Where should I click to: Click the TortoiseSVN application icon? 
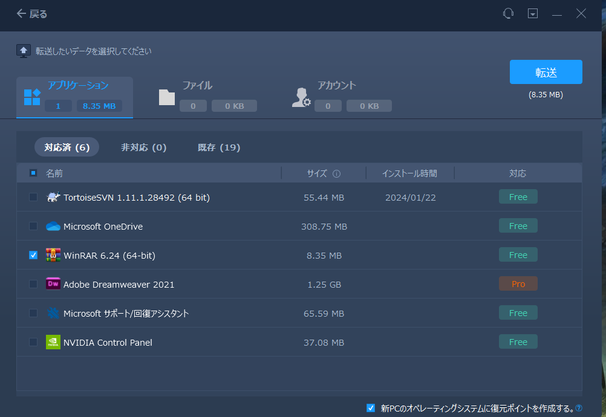click(53, 197)
